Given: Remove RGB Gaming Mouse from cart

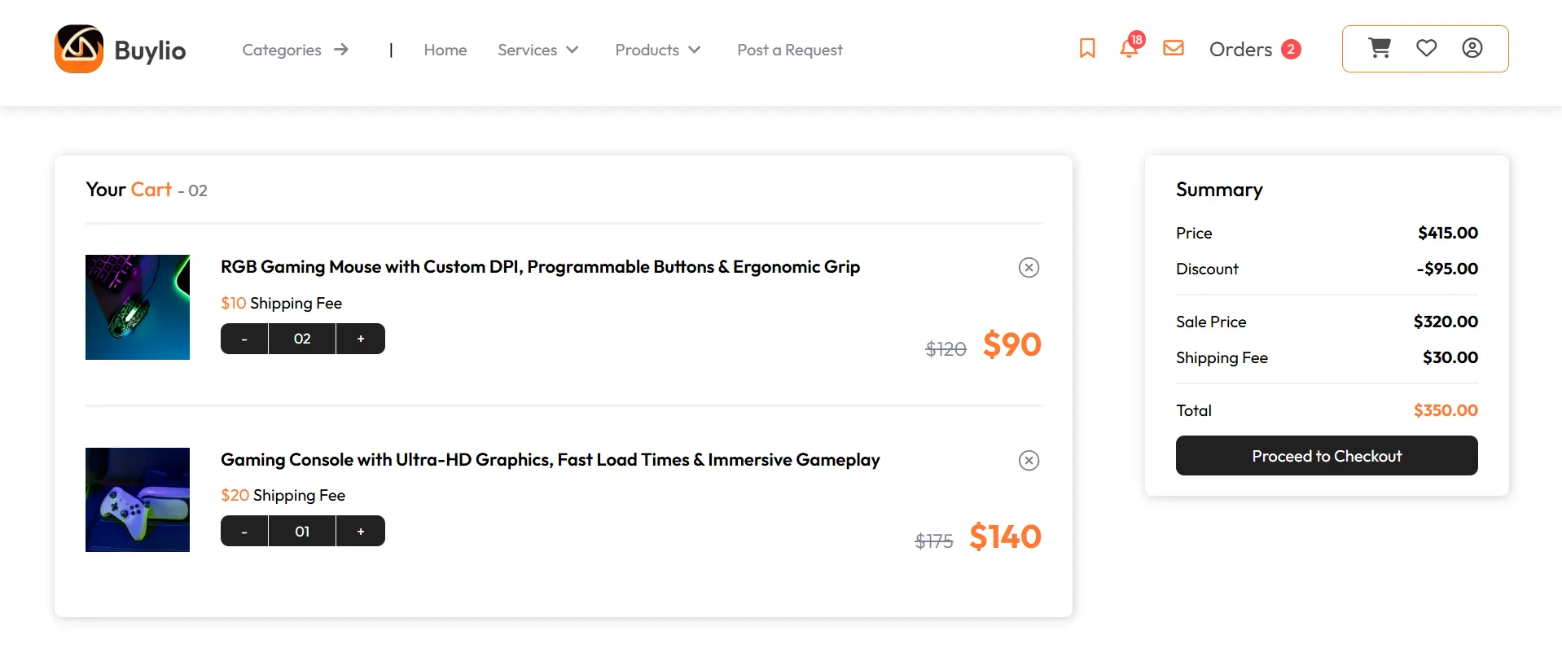Looking at the screenshot, I should tap(1029, 268).
